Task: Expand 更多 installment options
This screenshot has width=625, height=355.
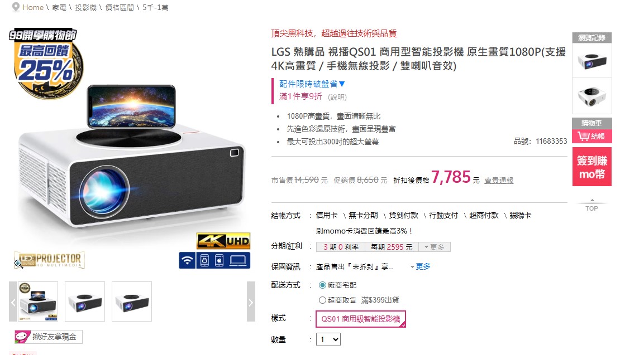Action: tap(435, 247)
